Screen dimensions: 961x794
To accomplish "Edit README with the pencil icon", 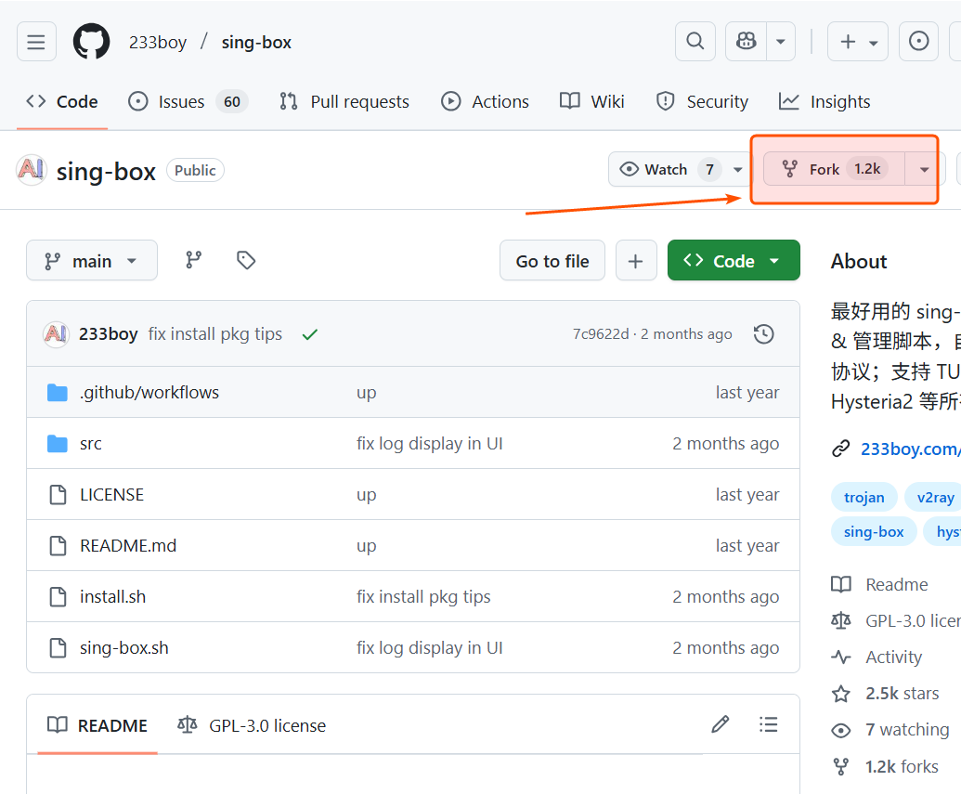I will (720, 724).
